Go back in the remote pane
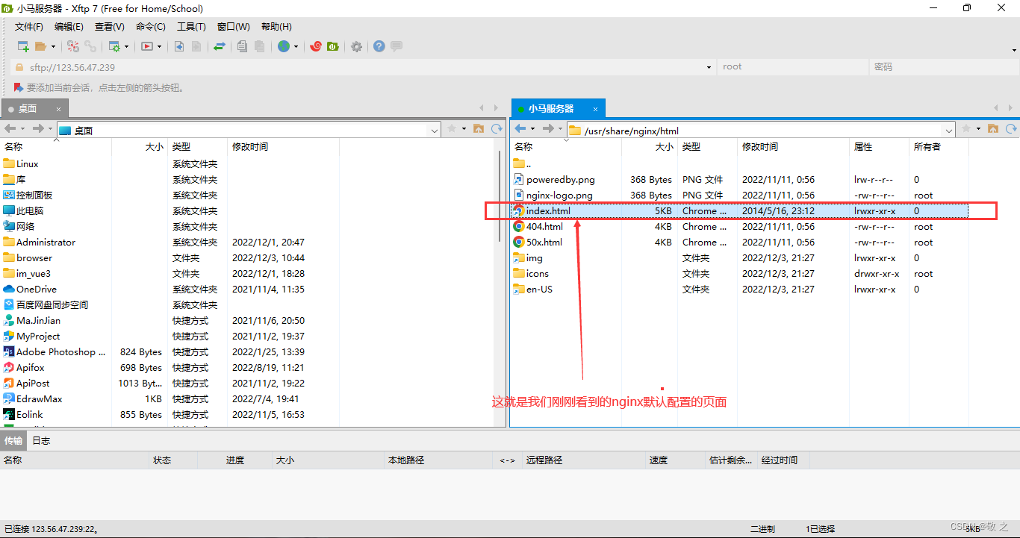 pyautogui.click(x=521, y=129)
